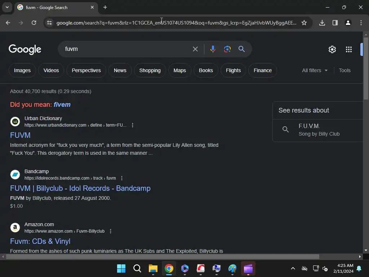Open Windows taskbar search
369x277 pixels.
click(x=137, y=268)
